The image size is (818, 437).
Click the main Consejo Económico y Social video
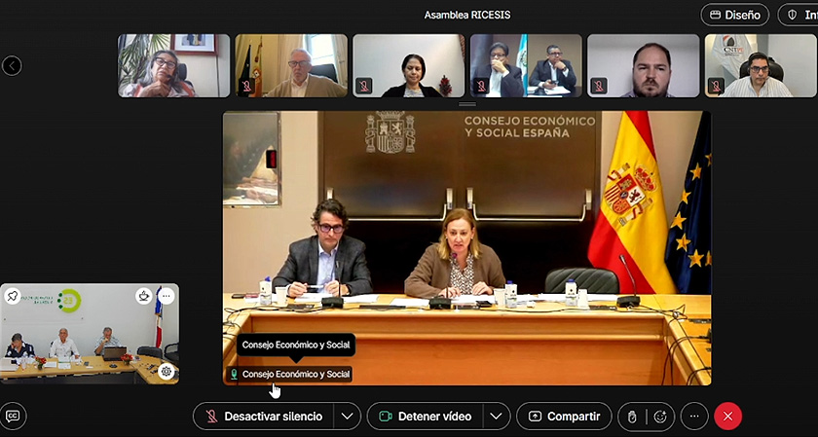click(466, 248)
